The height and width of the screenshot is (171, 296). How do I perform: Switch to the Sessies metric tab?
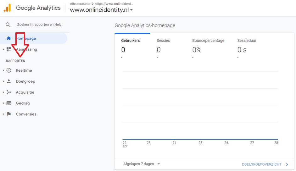163,41
